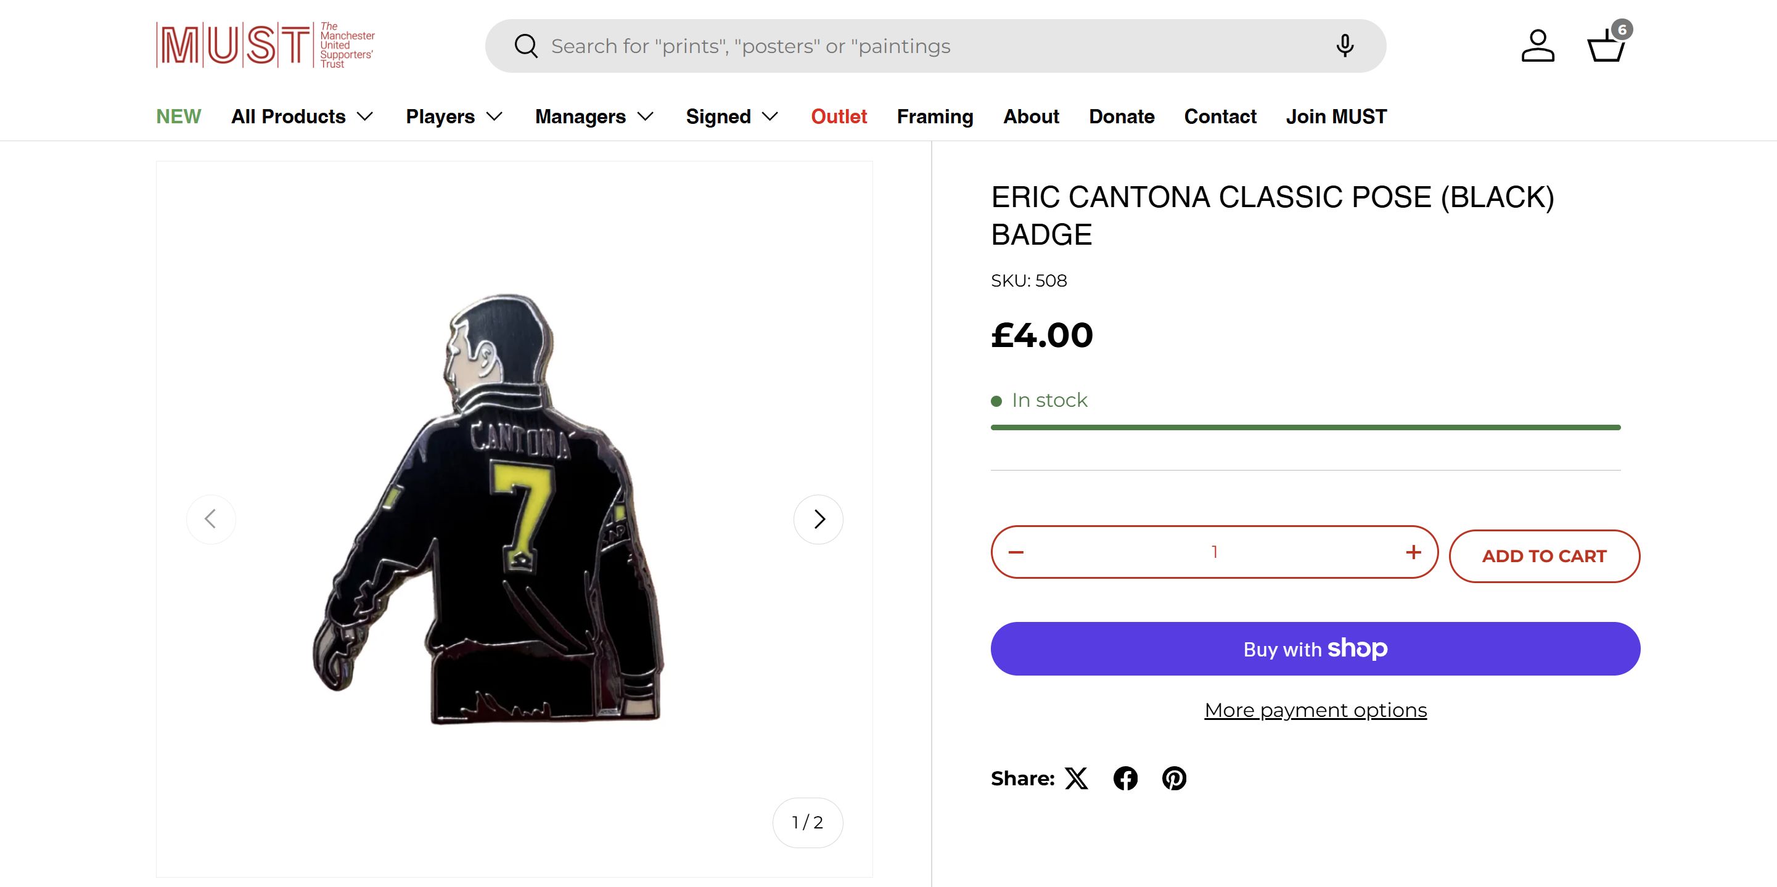
Task: Show next product image
Action: pyautogui.click(x=818, y=518)
